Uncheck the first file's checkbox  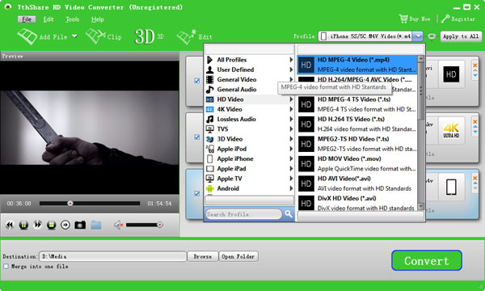[196, 80]
